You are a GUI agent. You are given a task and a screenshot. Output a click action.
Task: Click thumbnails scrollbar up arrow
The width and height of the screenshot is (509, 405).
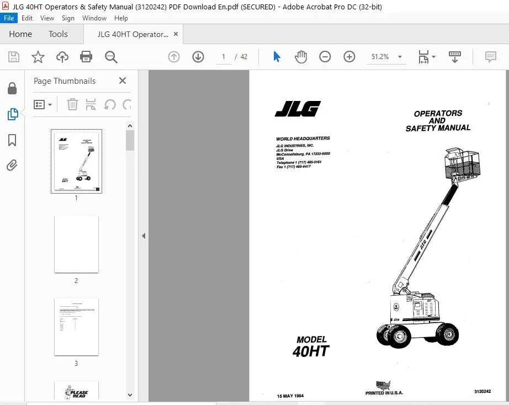[130, 126]
